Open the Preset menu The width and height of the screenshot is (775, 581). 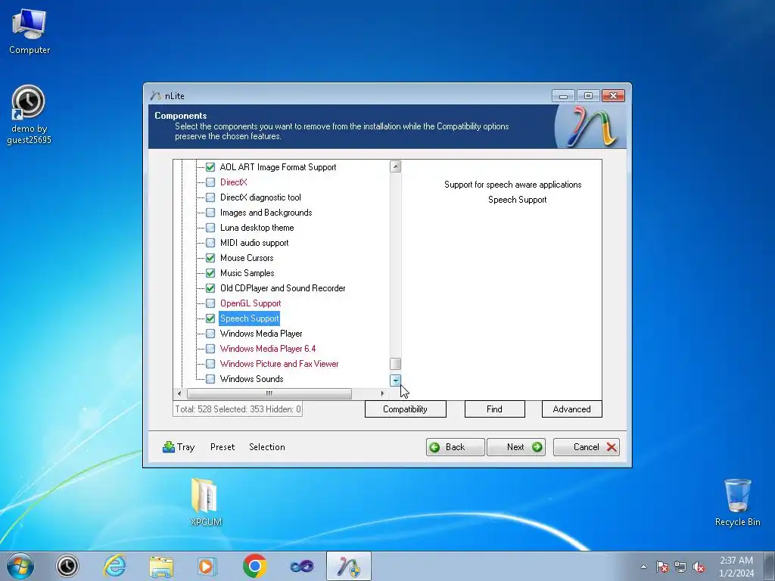[223, 447]
